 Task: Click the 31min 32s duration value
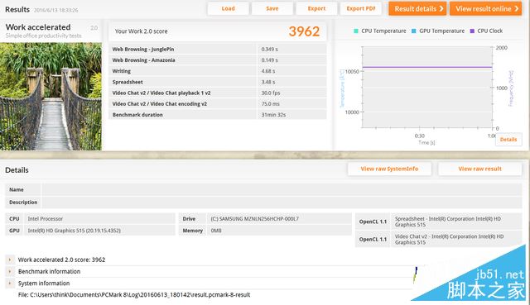[273, 115]
